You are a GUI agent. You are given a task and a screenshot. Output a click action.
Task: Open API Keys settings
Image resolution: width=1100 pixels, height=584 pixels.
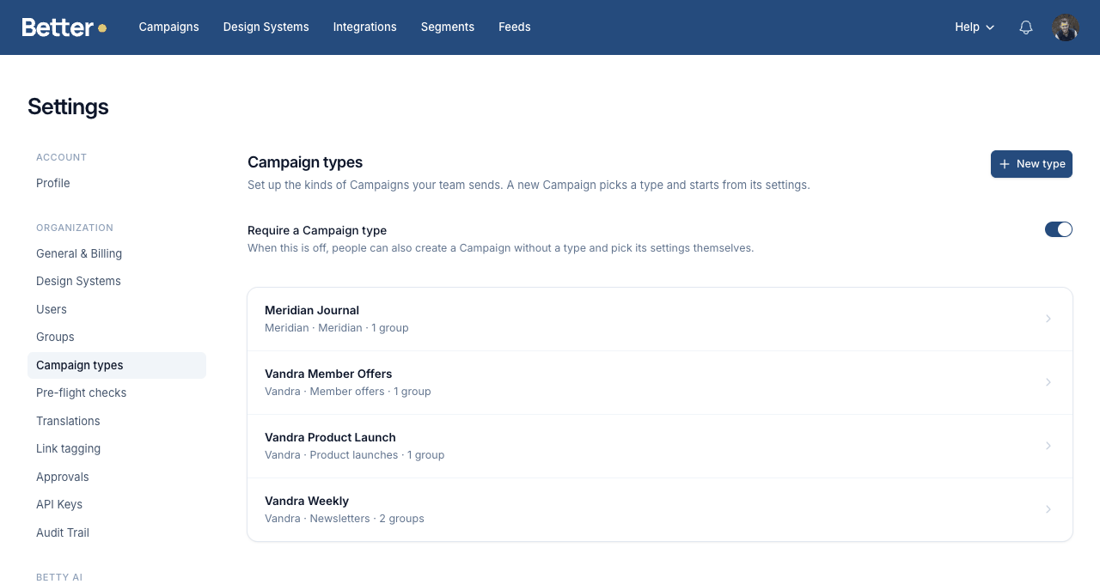(117, 504)
